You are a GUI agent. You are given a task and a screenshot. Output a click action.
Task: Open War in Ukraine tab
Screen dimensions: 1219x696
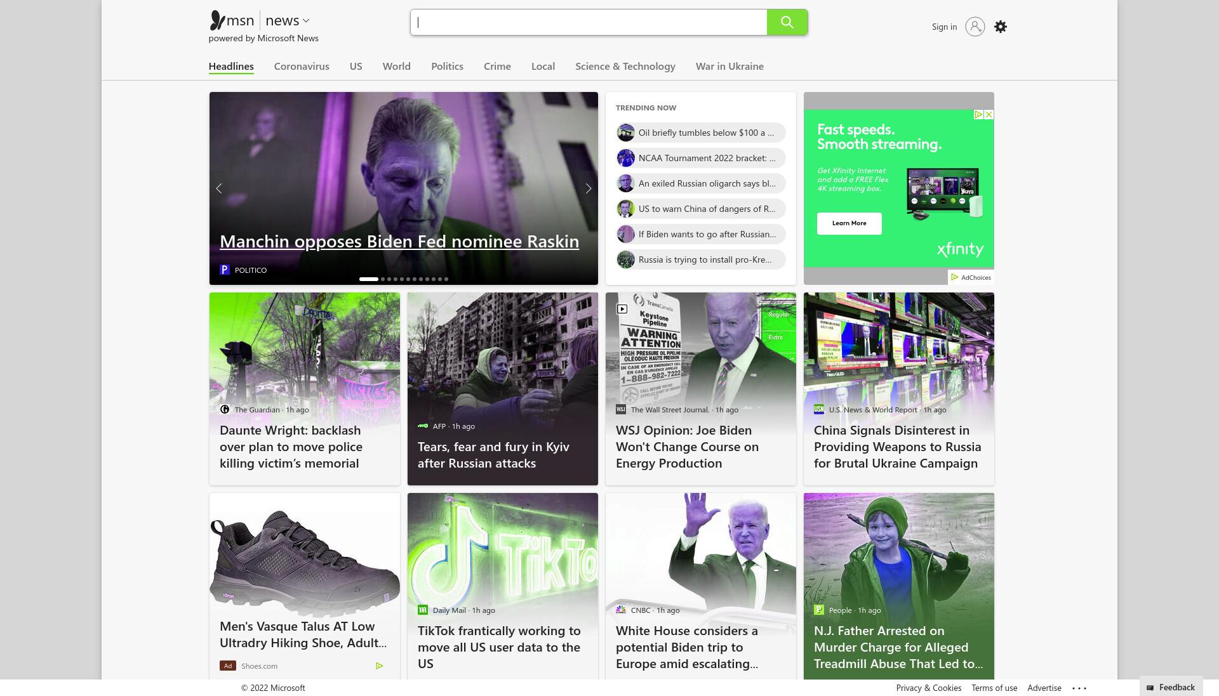(729, 66)
